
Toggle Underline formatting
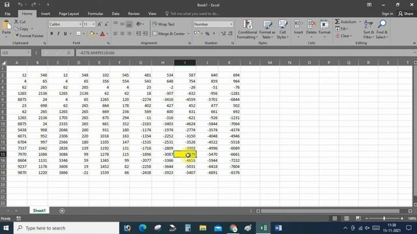(65, 34)
